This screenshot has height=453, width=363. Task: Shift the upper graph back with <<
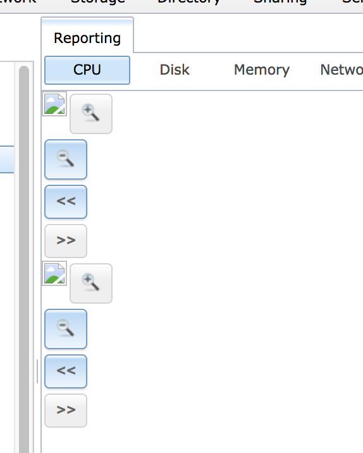[x=66, y=202]
